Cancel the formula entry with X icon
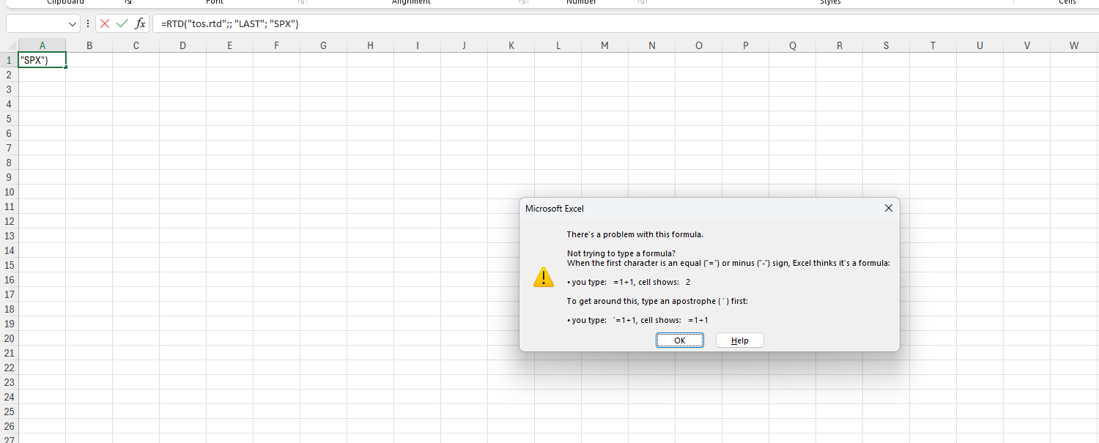1099x443 pixels. point(105,24)
